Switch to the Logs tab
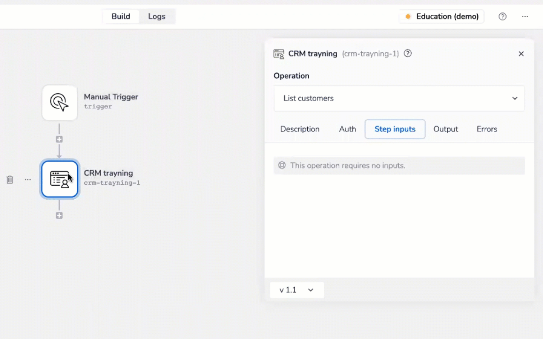Image resolution: width=543 pixels, height=339 pixels. [x=157, y=17]
